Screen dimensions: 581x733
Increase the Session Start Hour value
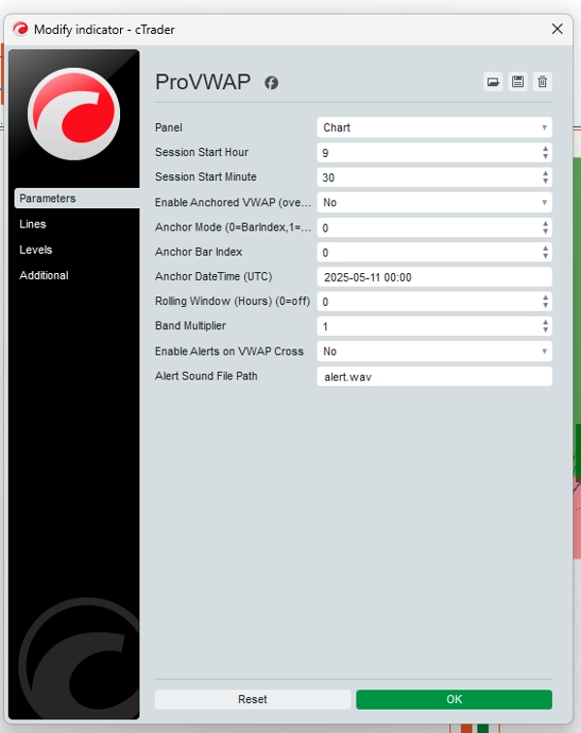click(545, 148)
